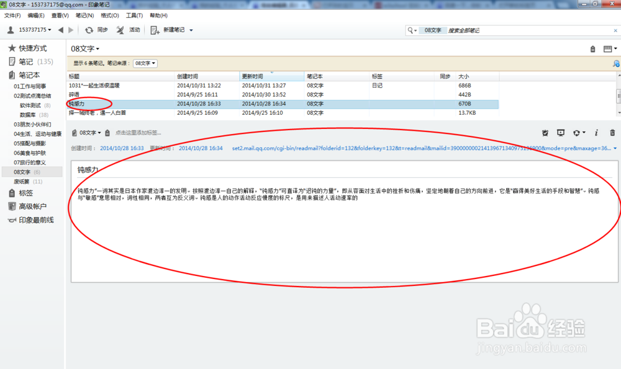Expand the 笔记来源 source filter dropdown
The image size is (621, 369).
(143, 63)
